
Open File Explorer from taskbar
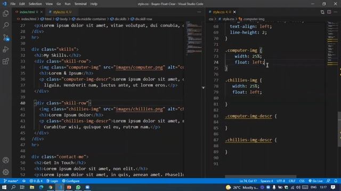(x=32, y=187)
